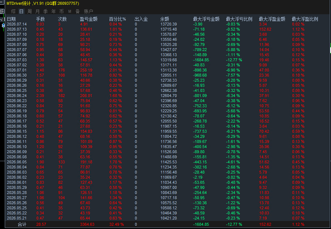Open the 季 quarterly tab

coord(45,11)
